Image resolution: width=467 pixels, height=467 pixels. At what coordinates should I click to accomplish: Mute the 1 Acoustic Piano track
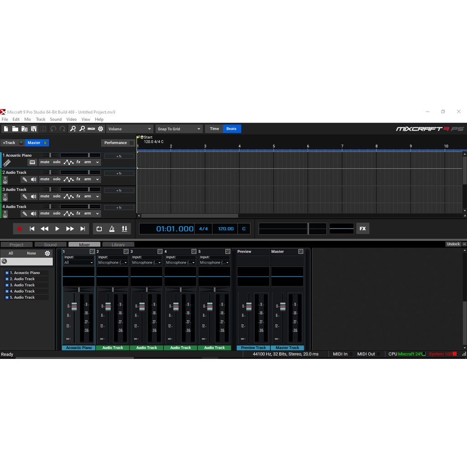tap(45, 162)
